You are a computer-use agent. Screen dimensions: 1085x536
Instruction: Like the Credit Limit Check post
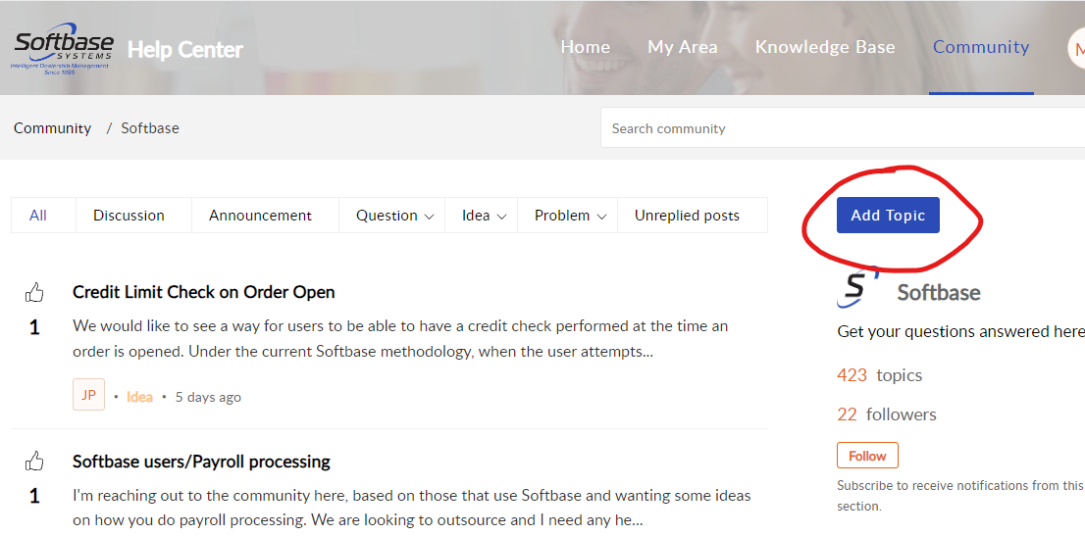coord(34,293)
